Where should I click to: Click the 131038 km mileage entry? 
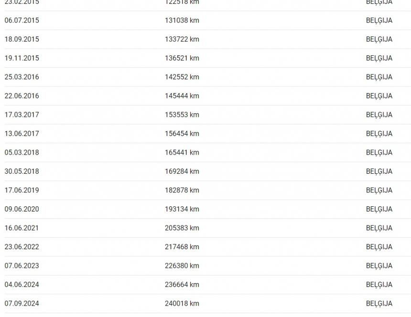(182, 21)
